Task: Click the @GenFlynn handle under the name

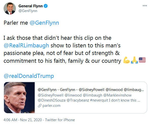Action: click(28, 11)
